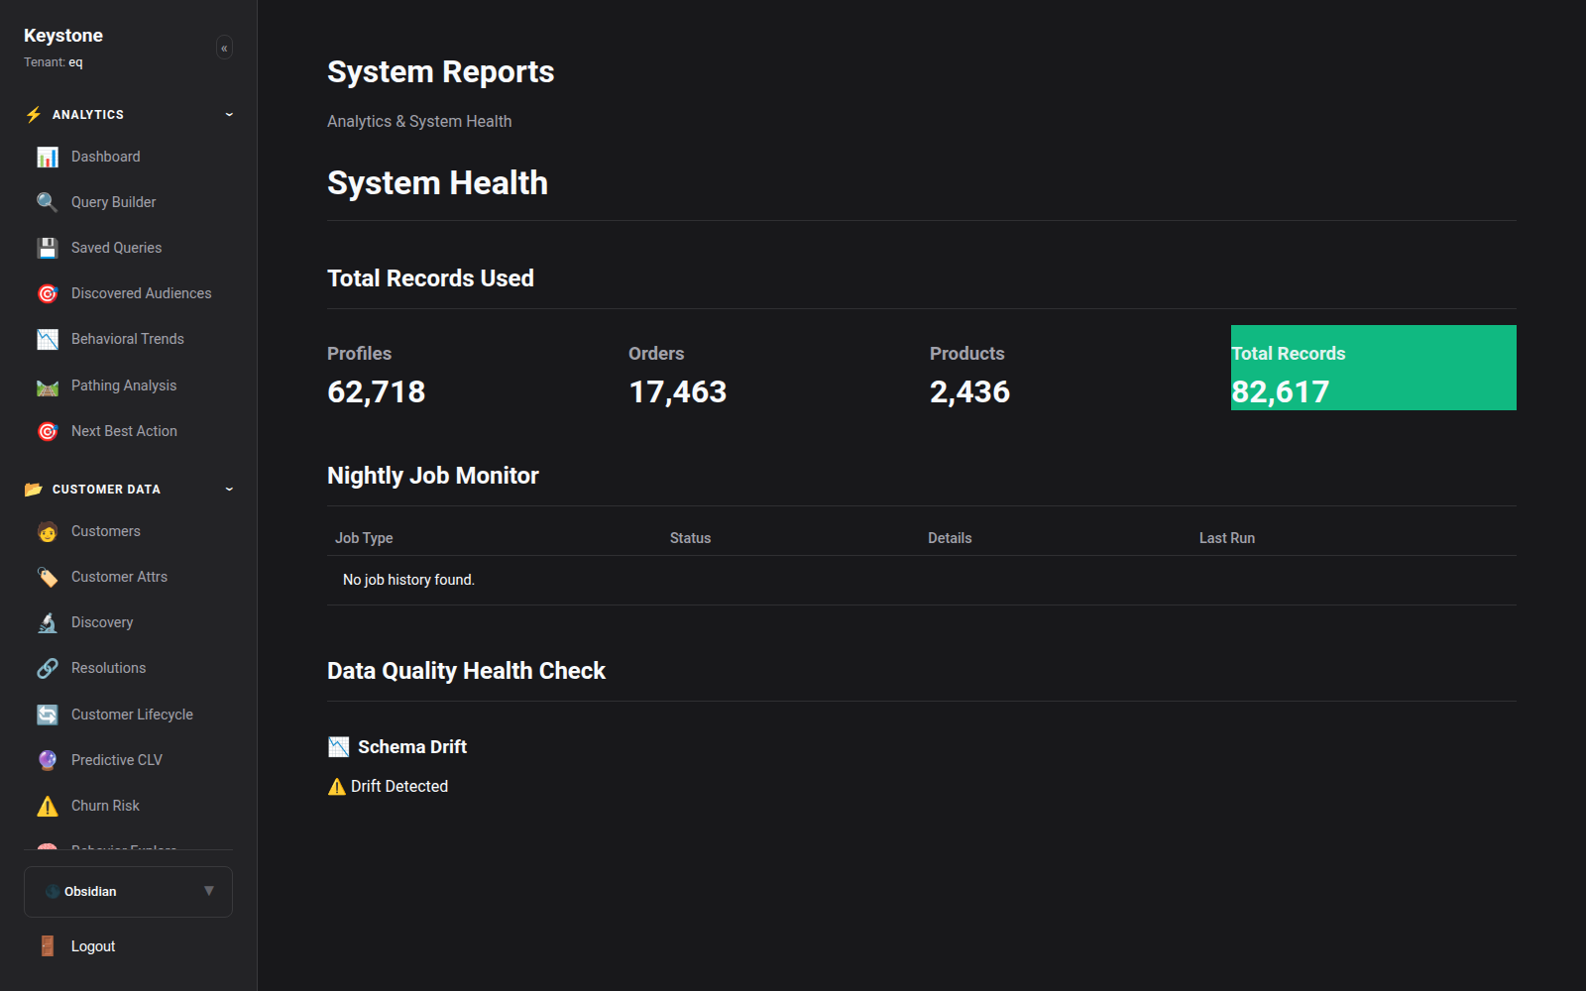Click the Customers person icon

click(x=48, y=531)
